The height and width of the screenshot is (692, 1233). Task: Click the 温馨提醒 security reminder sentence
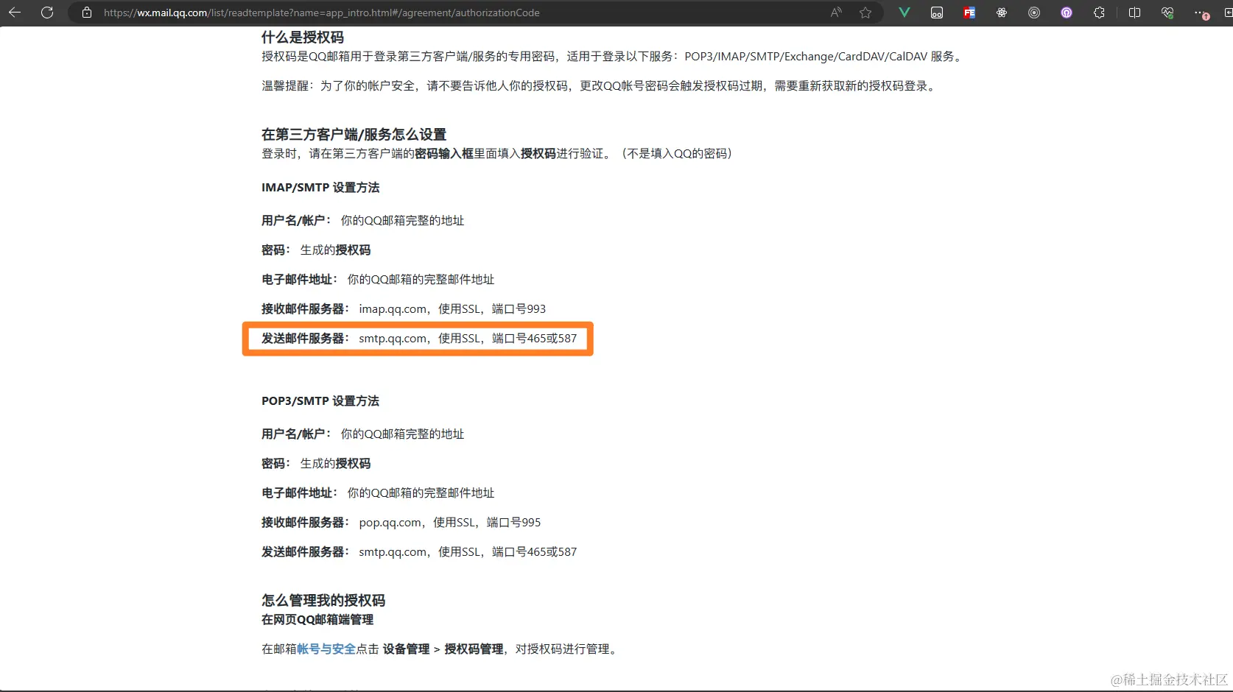pos(600,85)
